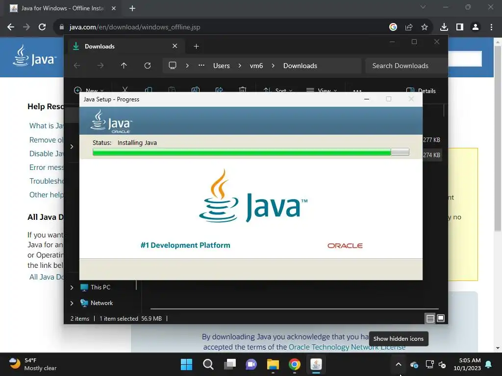This screenshot has width=502, height=376.
Task: Toggle the Details pane button
Action: point(421,91)
